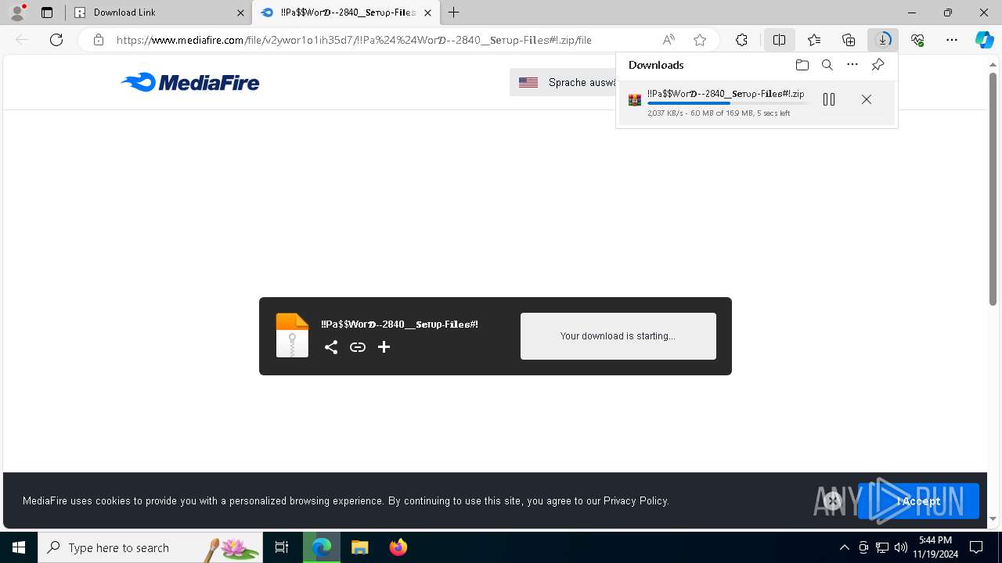This screenshot has height=563, width=1002.
Task: Open the tab actions menu icon
Action: (x=47, y=13)
